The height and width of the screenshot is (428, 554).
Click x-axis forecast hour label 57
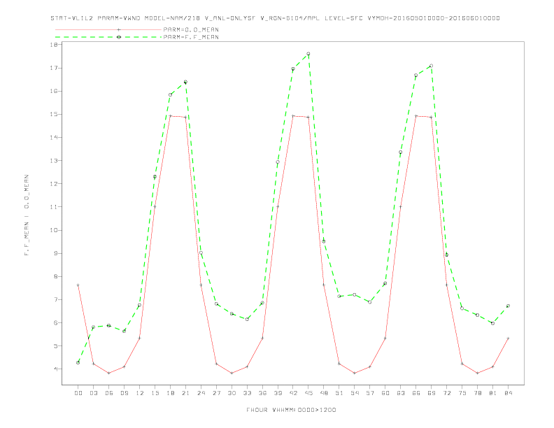coord(370,393)
